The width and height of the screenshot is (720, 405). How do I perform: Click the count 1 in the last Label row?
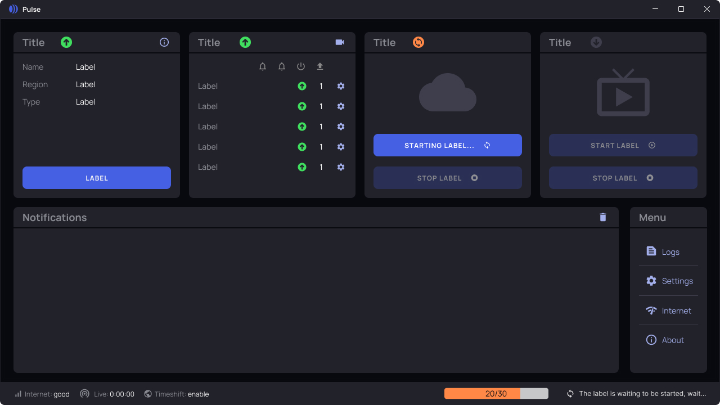coord(321,167)
